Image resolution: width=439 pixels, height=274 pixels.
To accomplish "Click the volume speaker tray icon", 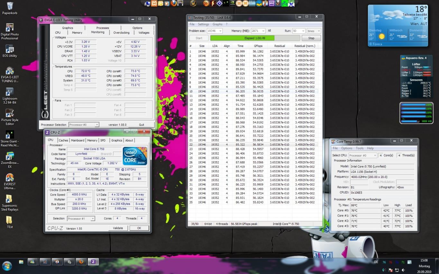I will pyautogui.click(x=404, y=270).
